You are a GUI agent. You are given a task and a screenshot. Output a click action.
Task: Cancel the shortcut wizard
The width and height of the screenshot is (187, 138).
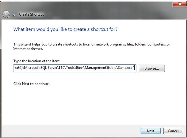coord(171,131)
